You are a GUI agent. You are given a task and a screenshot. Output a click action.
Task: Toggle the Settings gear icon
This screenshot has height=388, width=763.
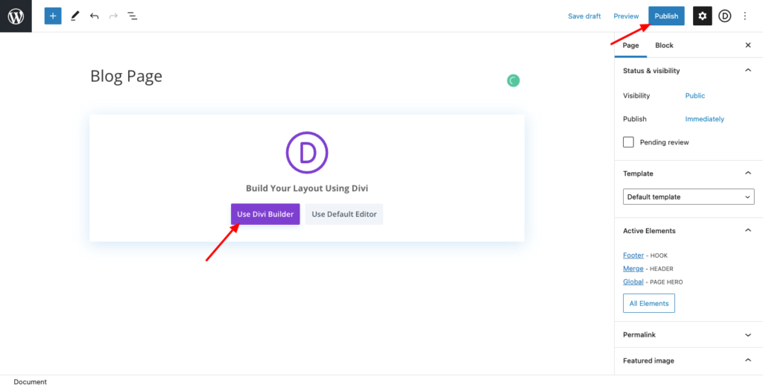pyautogui.click(x=702, y=16)
